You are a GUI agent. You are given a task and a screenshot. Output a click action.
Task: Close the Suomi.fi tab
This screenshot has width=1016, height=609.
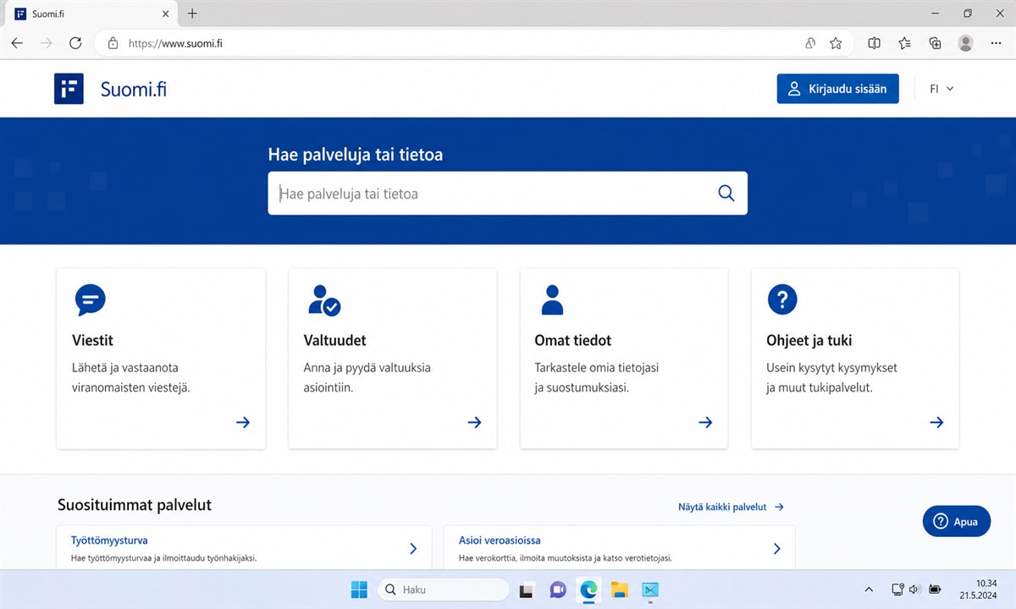(x=163, y=14)
